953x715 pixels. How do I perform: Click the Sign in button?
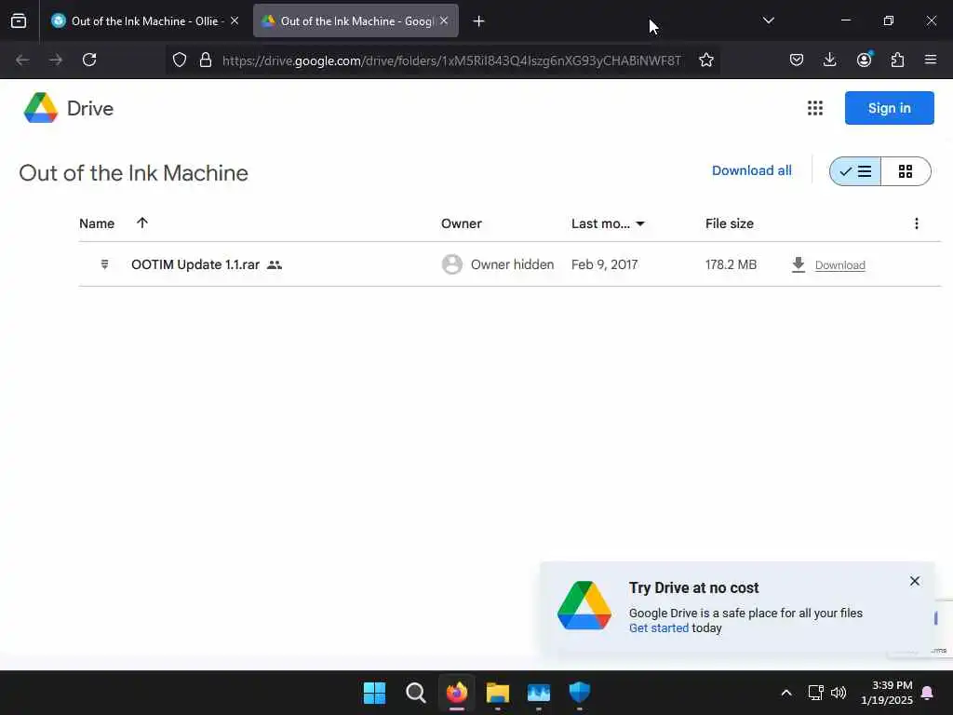pyautogui.click(x=889, y=108)
